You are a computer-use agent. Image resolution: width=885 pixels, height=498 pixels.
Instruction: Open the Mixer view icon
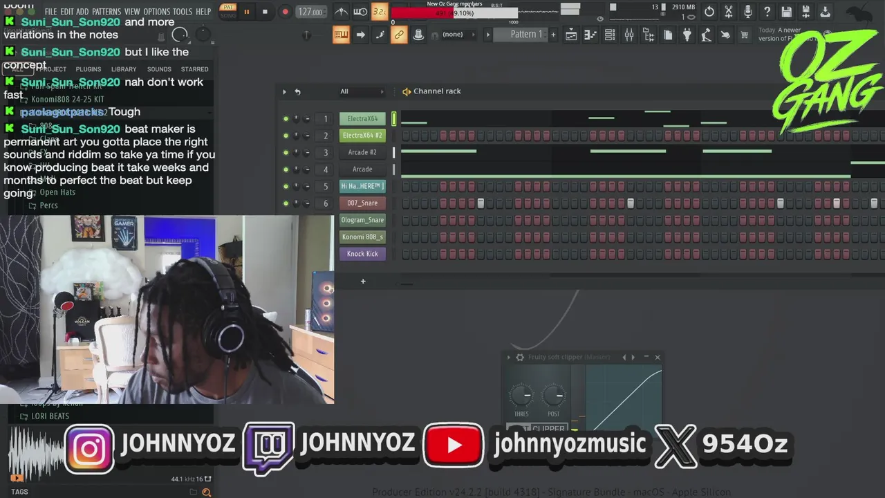click(x=629, y=35)
